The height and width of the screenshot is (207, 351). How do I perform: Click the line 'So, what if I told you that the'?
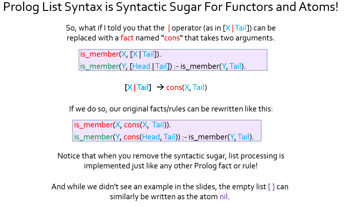click(171, 28)
